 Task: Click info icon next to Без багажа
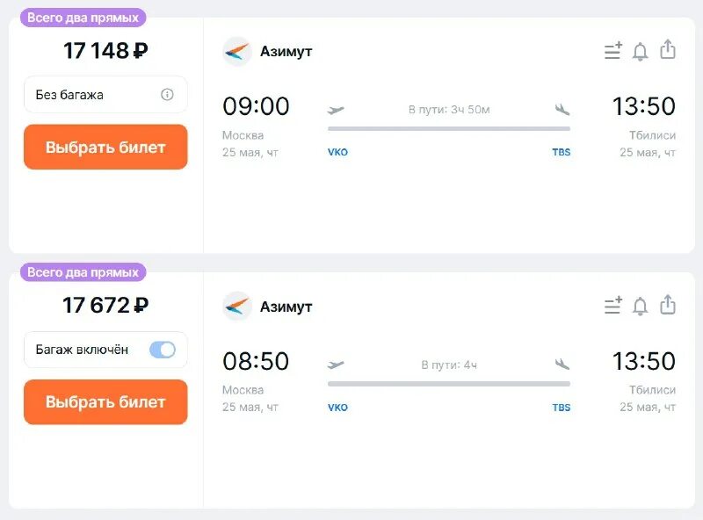(x=167, y=95)
